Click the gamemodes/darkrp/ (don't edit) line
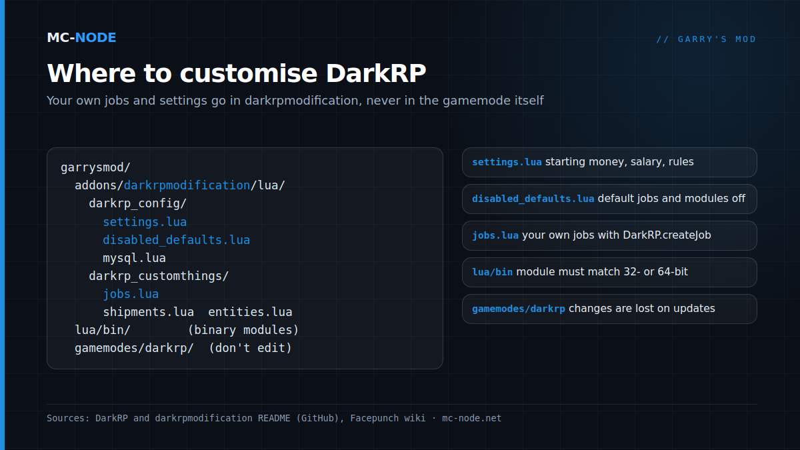 pos(183,347)
